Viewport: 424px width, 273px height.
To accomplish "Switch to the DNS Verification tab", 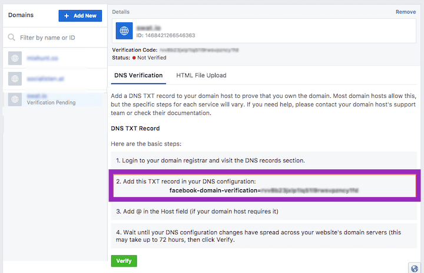I will 138,75.
